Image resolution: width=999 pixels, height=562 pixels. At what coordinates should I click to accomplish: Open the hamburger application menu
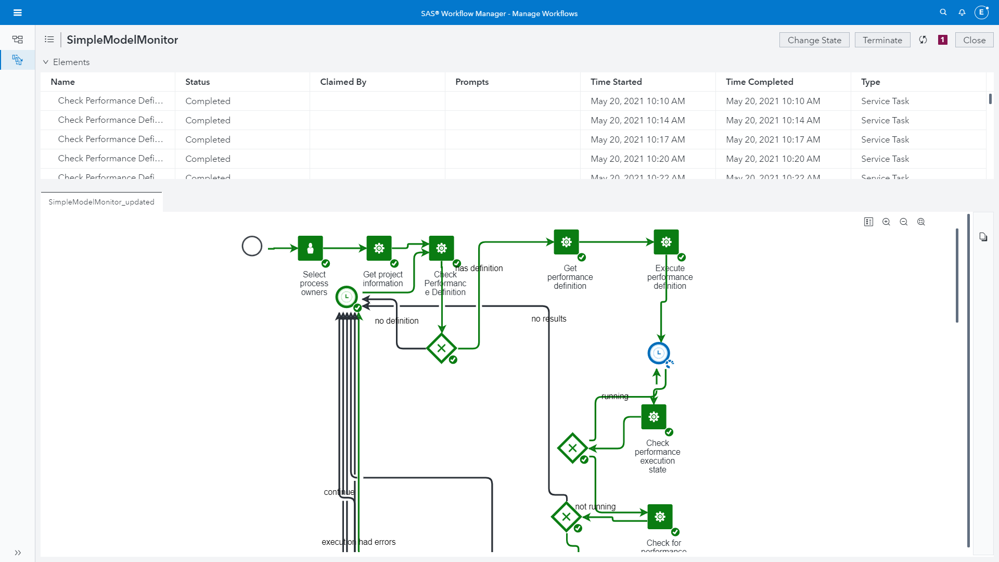tap(18, 12)
